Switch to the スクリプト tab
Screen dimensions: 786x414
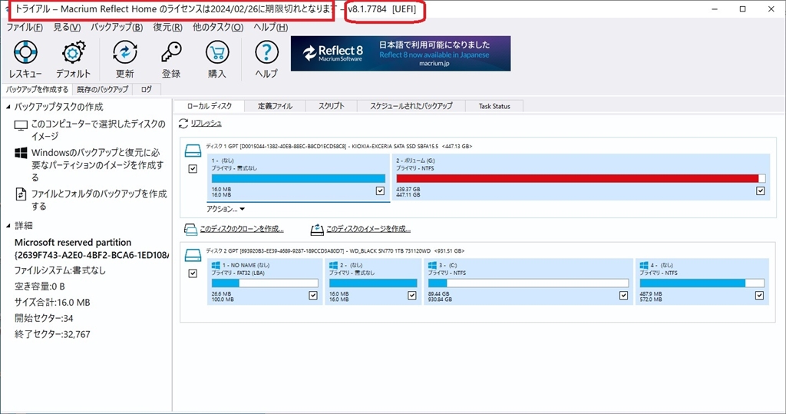tap(332, 106)
